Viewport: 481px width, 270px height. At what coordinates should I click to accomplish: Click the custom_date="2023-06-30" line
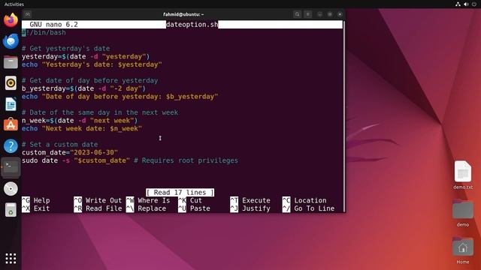pyautogui.click(x=70, y=152)
